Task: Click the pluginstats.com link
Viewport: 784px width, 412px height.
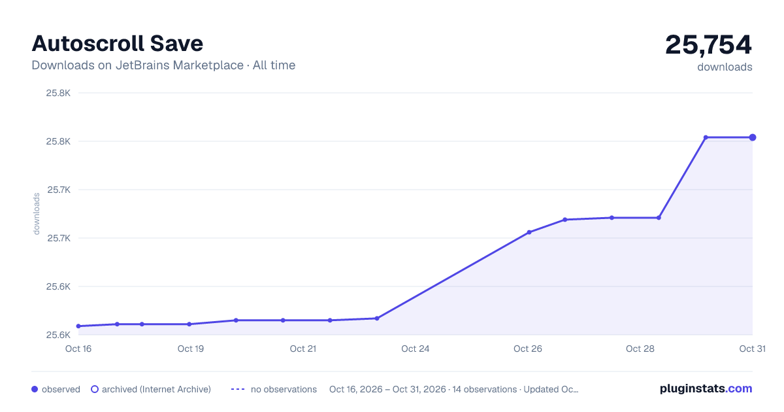Action: tap(706, 388)
